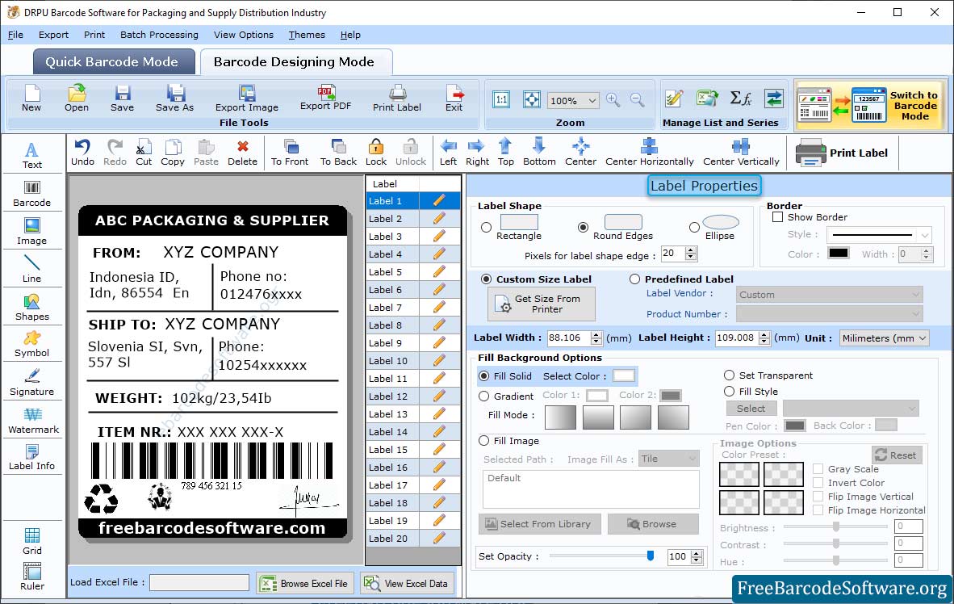Toggle the Ruler display
The width and height of the screenshot is (954, 604).
click(31, 577)
